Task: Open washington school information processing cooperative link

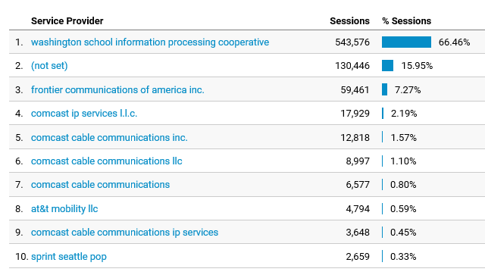Action: [x=150, y=42]
